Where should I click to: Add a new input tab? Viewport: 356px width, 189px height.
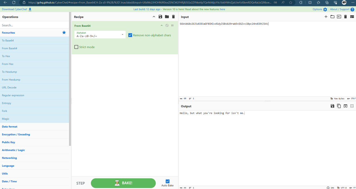click(326, 17)
